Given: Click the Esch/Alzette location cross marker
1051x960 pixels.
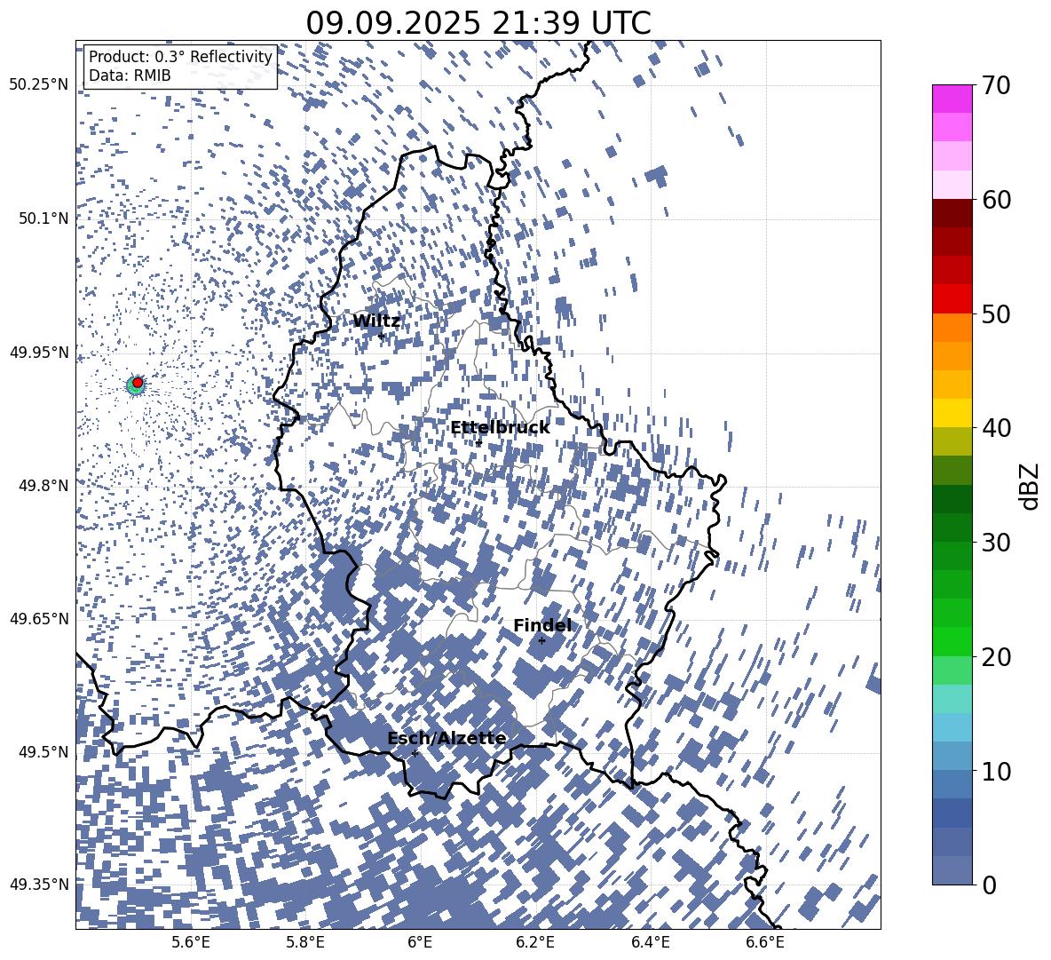Looking at the screenshot, I should coord(415,753).
